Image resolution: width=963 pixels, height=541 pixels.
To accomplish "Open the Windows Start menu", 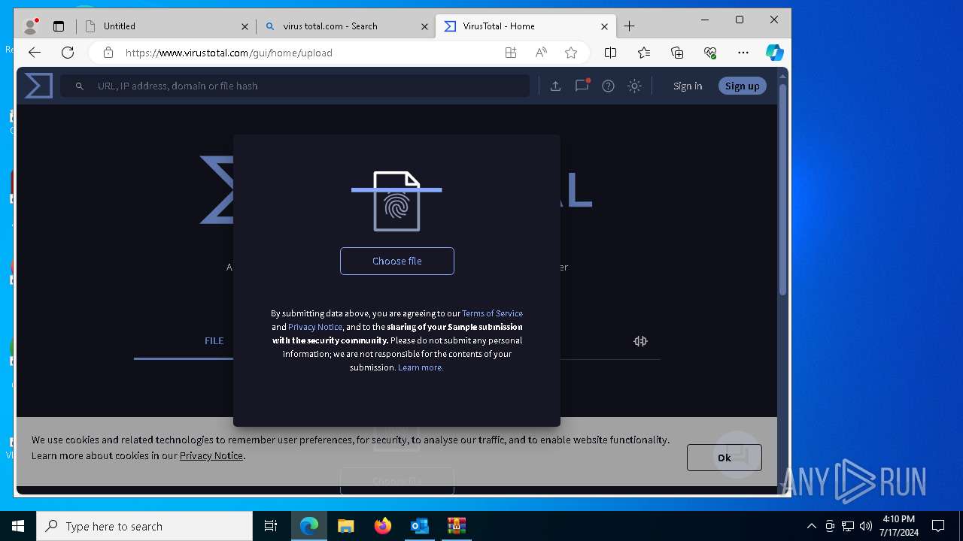I will [x=18, y=526].
